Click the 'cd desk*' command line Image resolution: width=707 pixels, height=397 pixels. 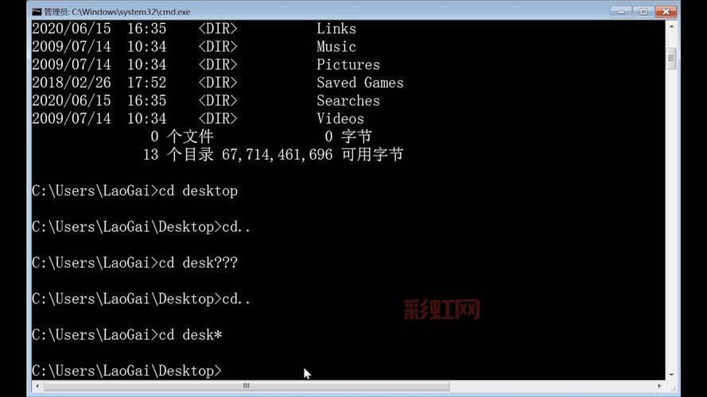click(x=127, y=335)
